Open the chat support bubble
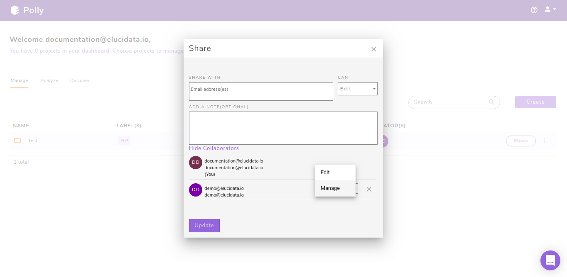This screenshot has width=567, height=277. click(550, 260)
